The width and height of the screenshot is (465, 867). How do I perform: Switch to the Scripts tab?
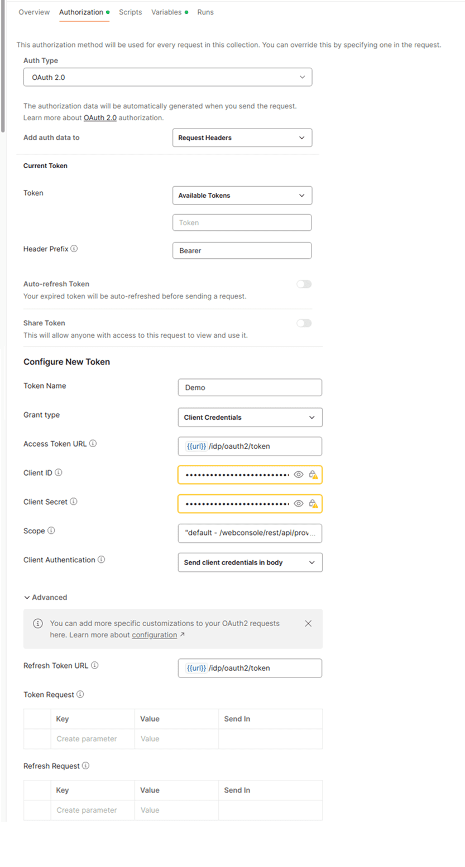pyautogui.click(x=130, y=12)
